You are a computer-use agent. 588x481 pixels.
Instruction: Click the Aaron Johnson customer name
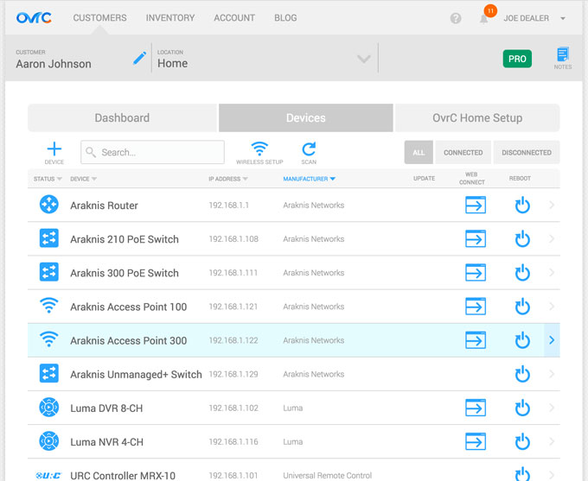tap(54, 64)
